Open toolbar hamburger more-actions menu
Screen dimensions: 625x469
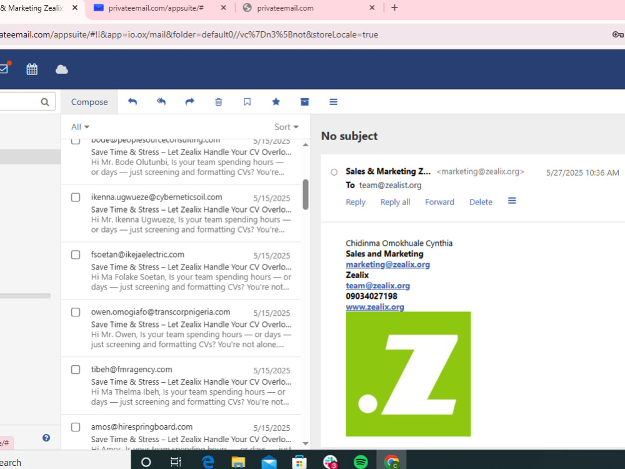[x=333, y=102]
